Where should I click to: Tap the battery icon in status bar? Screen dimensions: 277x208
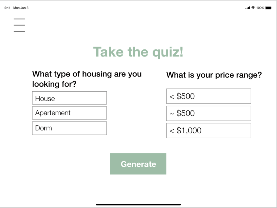pos(268,8)
